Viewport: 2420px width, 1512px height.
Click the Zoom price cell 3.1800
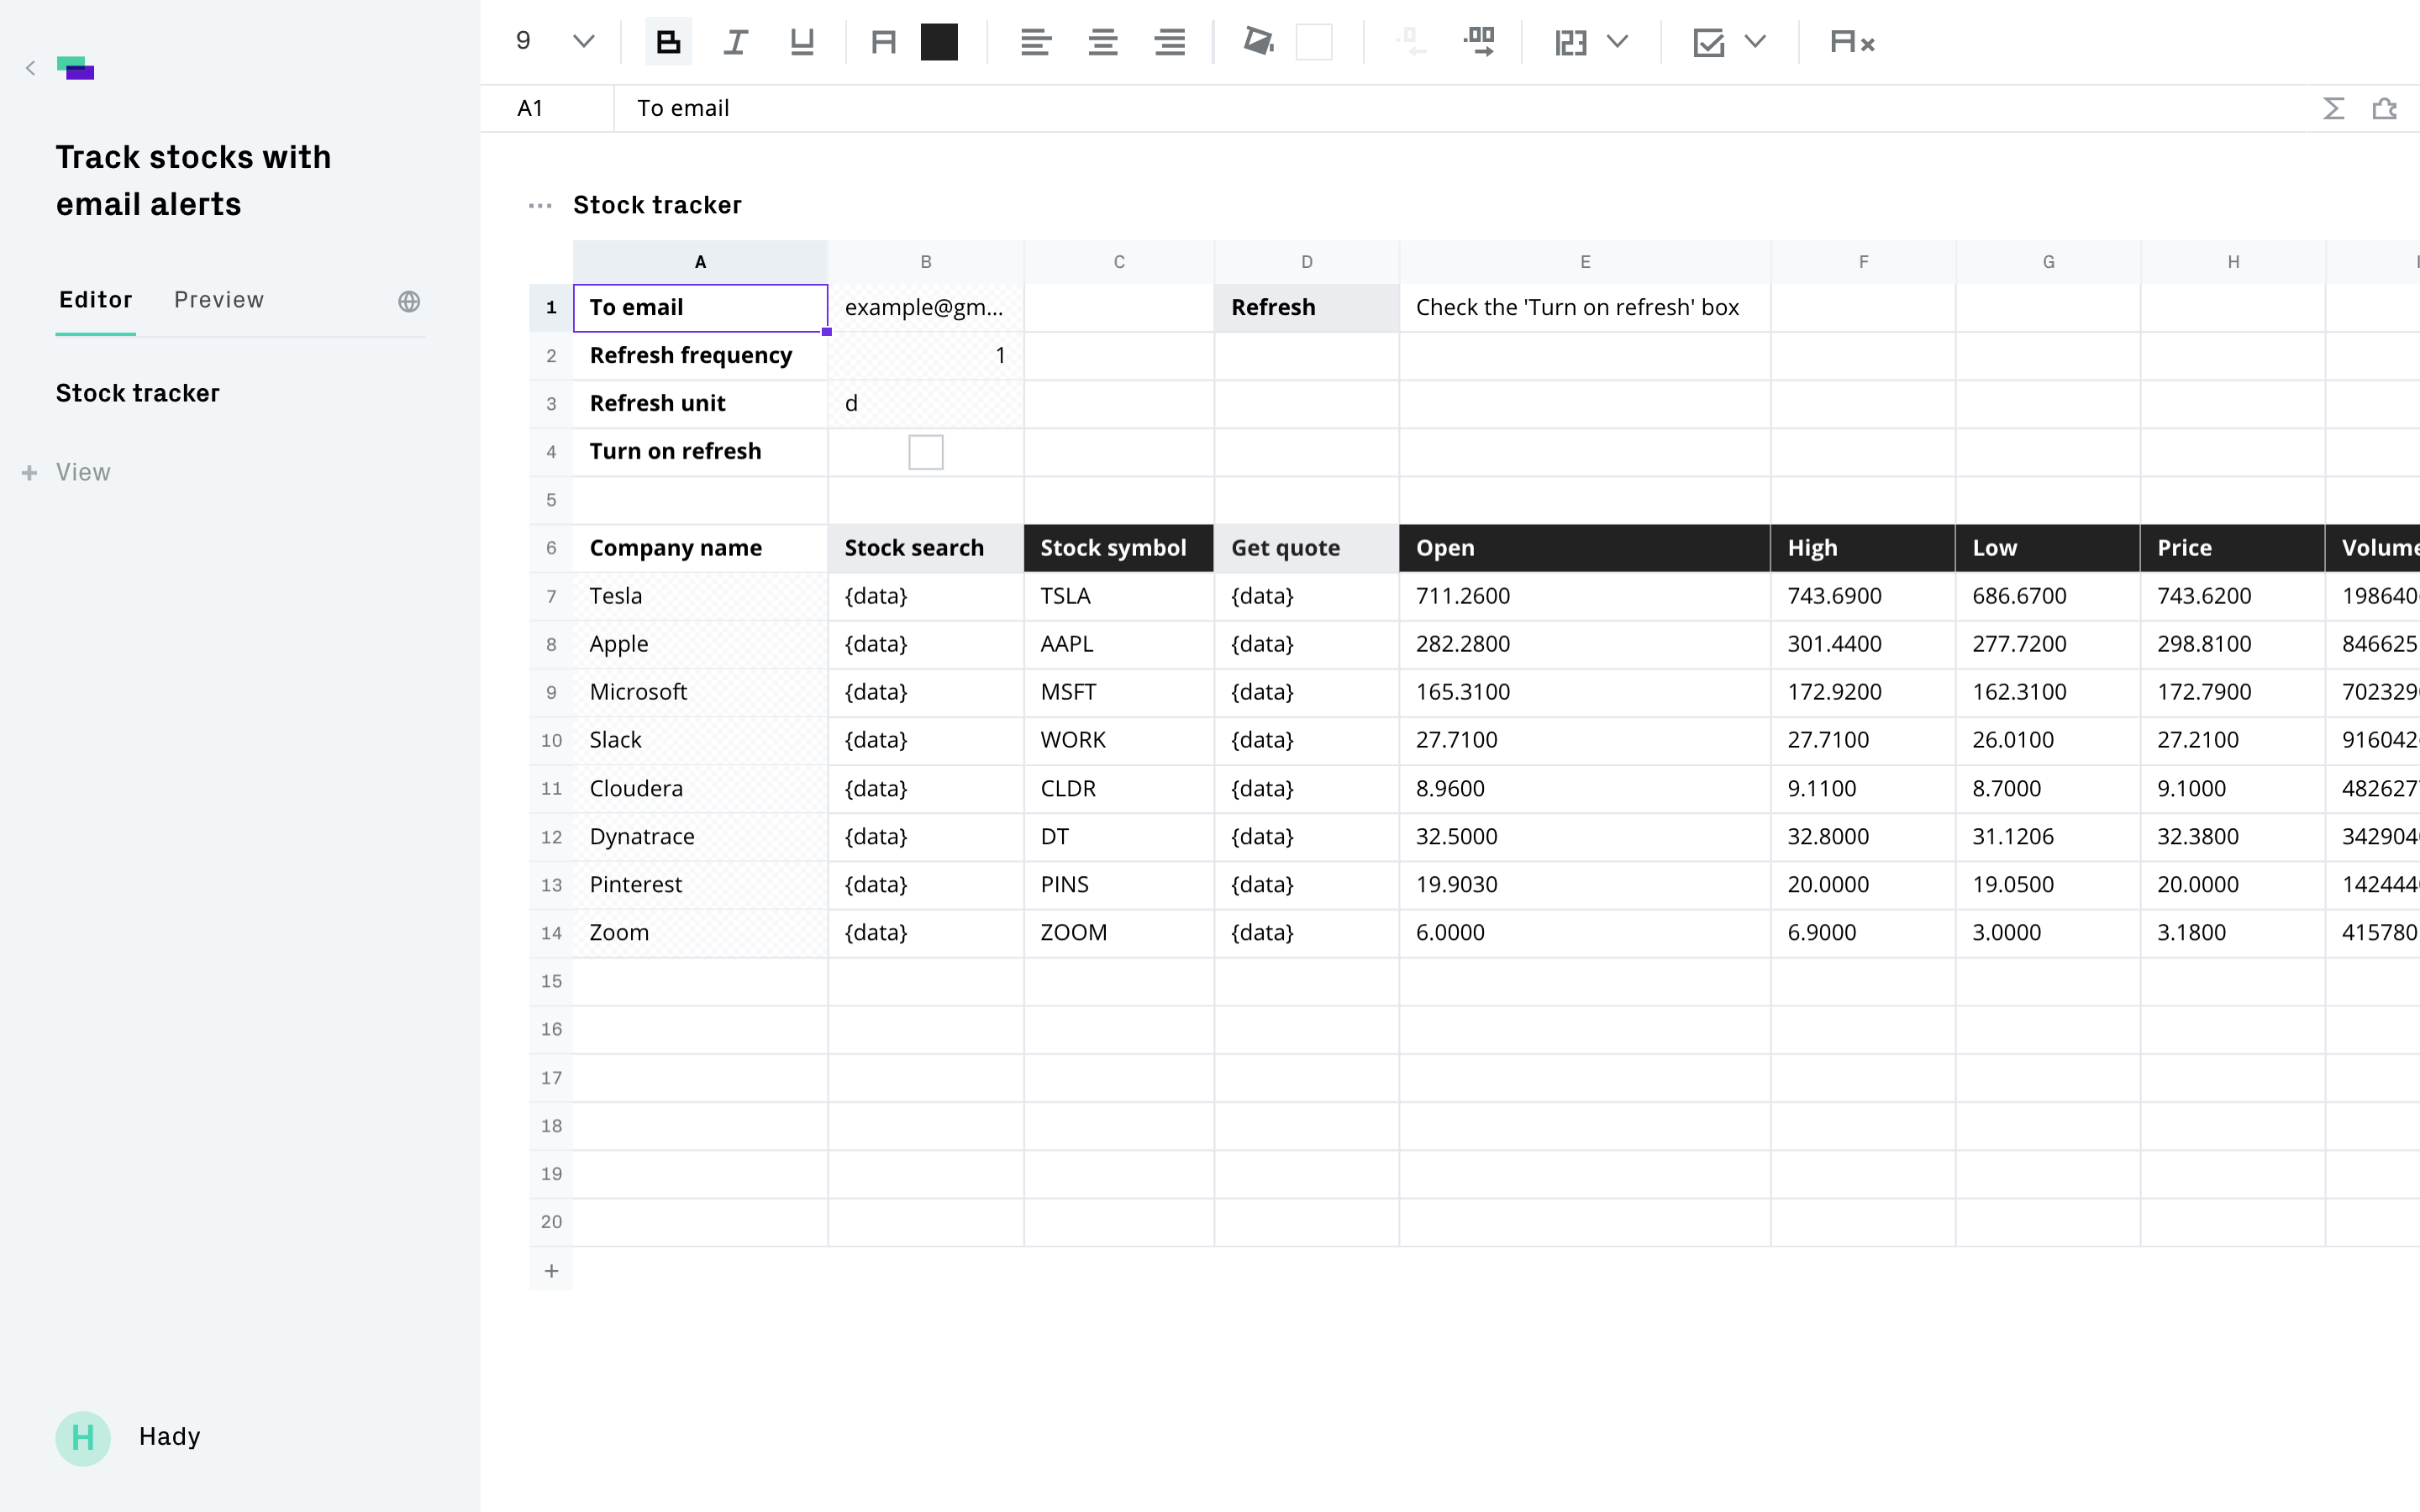[x=2233, y=933]
